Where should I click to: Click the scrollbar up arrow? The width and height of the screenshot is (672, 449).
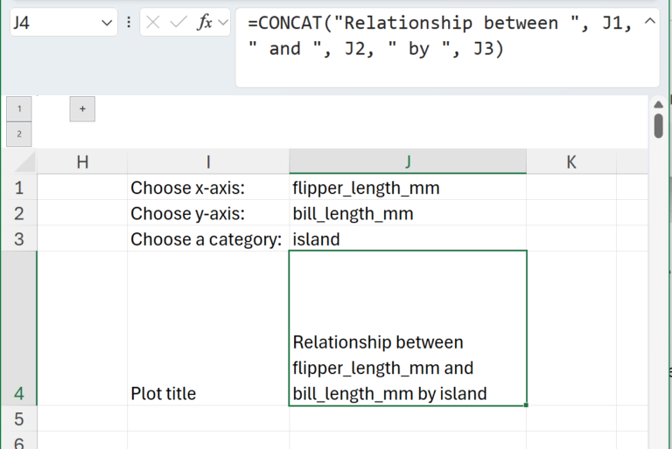point(658,105)
